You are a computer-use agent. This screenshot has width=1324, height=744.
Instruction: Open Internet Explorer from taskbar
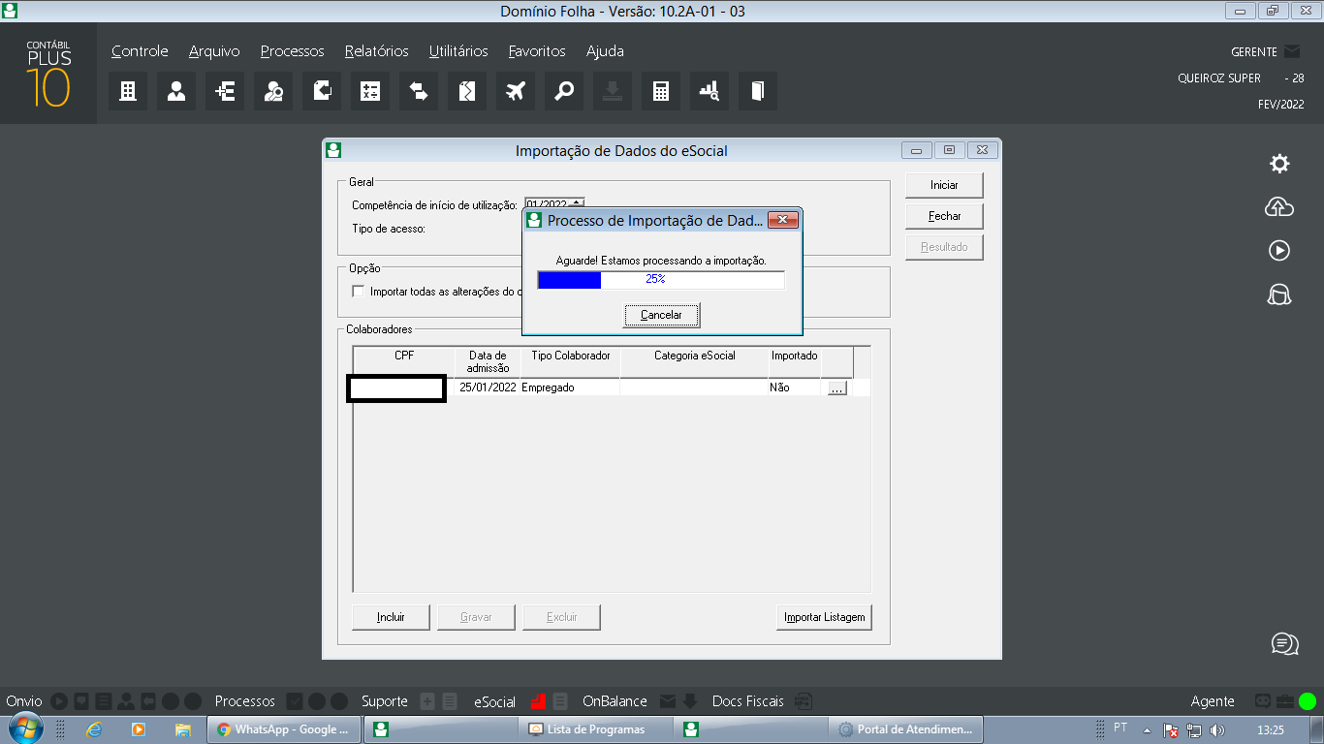(94, 729)
